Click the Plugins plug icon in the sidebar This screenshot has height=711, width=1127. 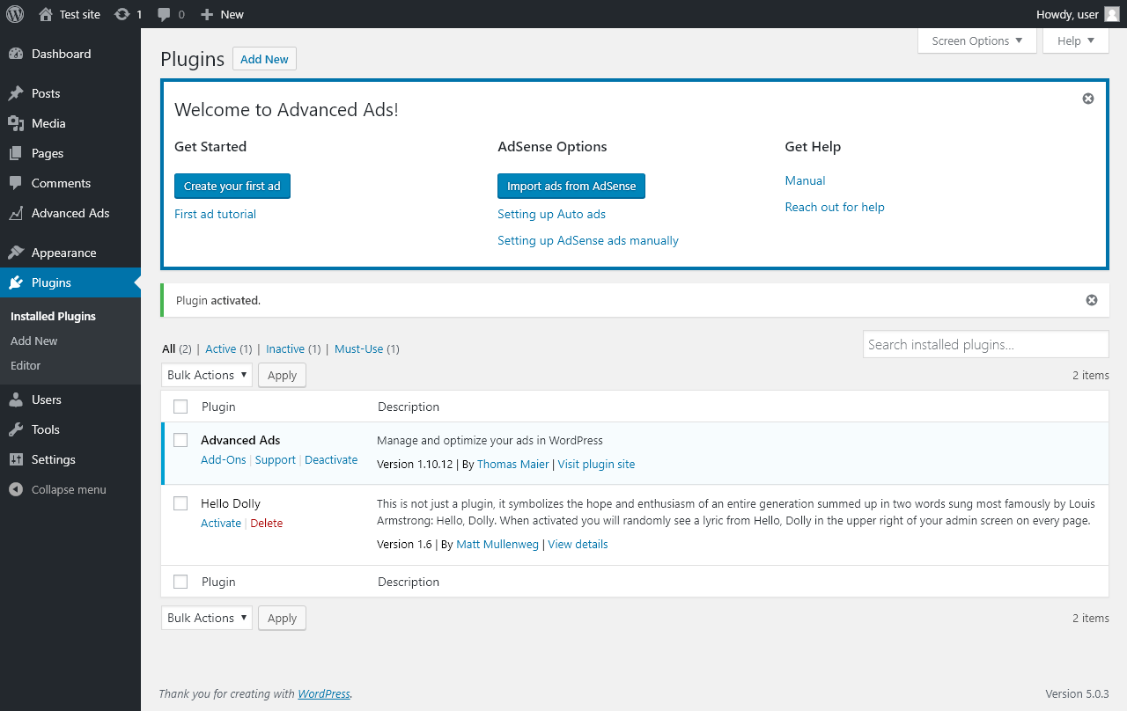tap(16, 282)
